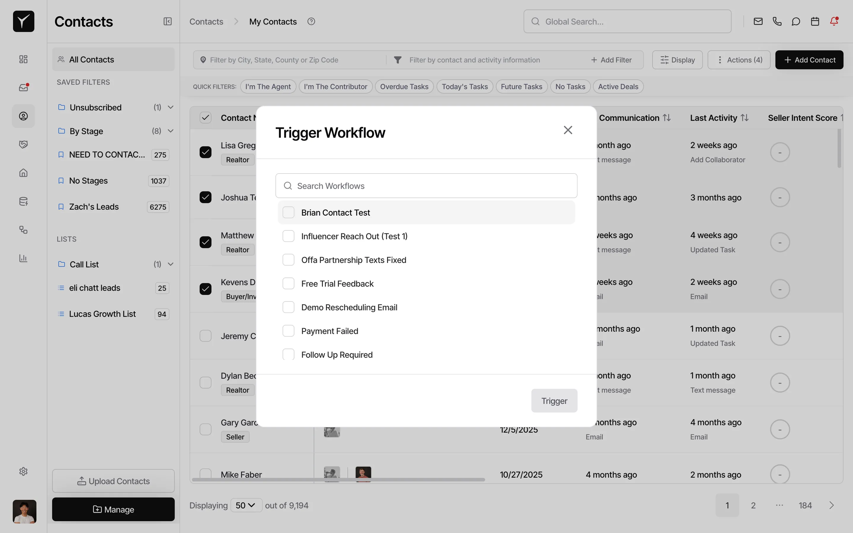Select the Deals handshake icon

[23, 144]
